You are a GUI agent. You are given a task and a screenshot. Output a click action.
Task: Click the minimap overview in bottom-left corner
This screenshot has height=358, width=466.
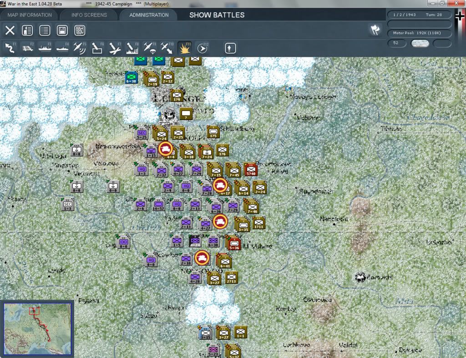coord(37,329)
